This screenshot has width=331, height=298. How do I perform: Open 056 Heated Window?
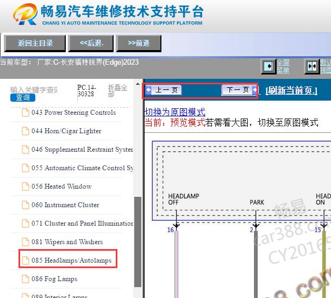coord(61,187)
